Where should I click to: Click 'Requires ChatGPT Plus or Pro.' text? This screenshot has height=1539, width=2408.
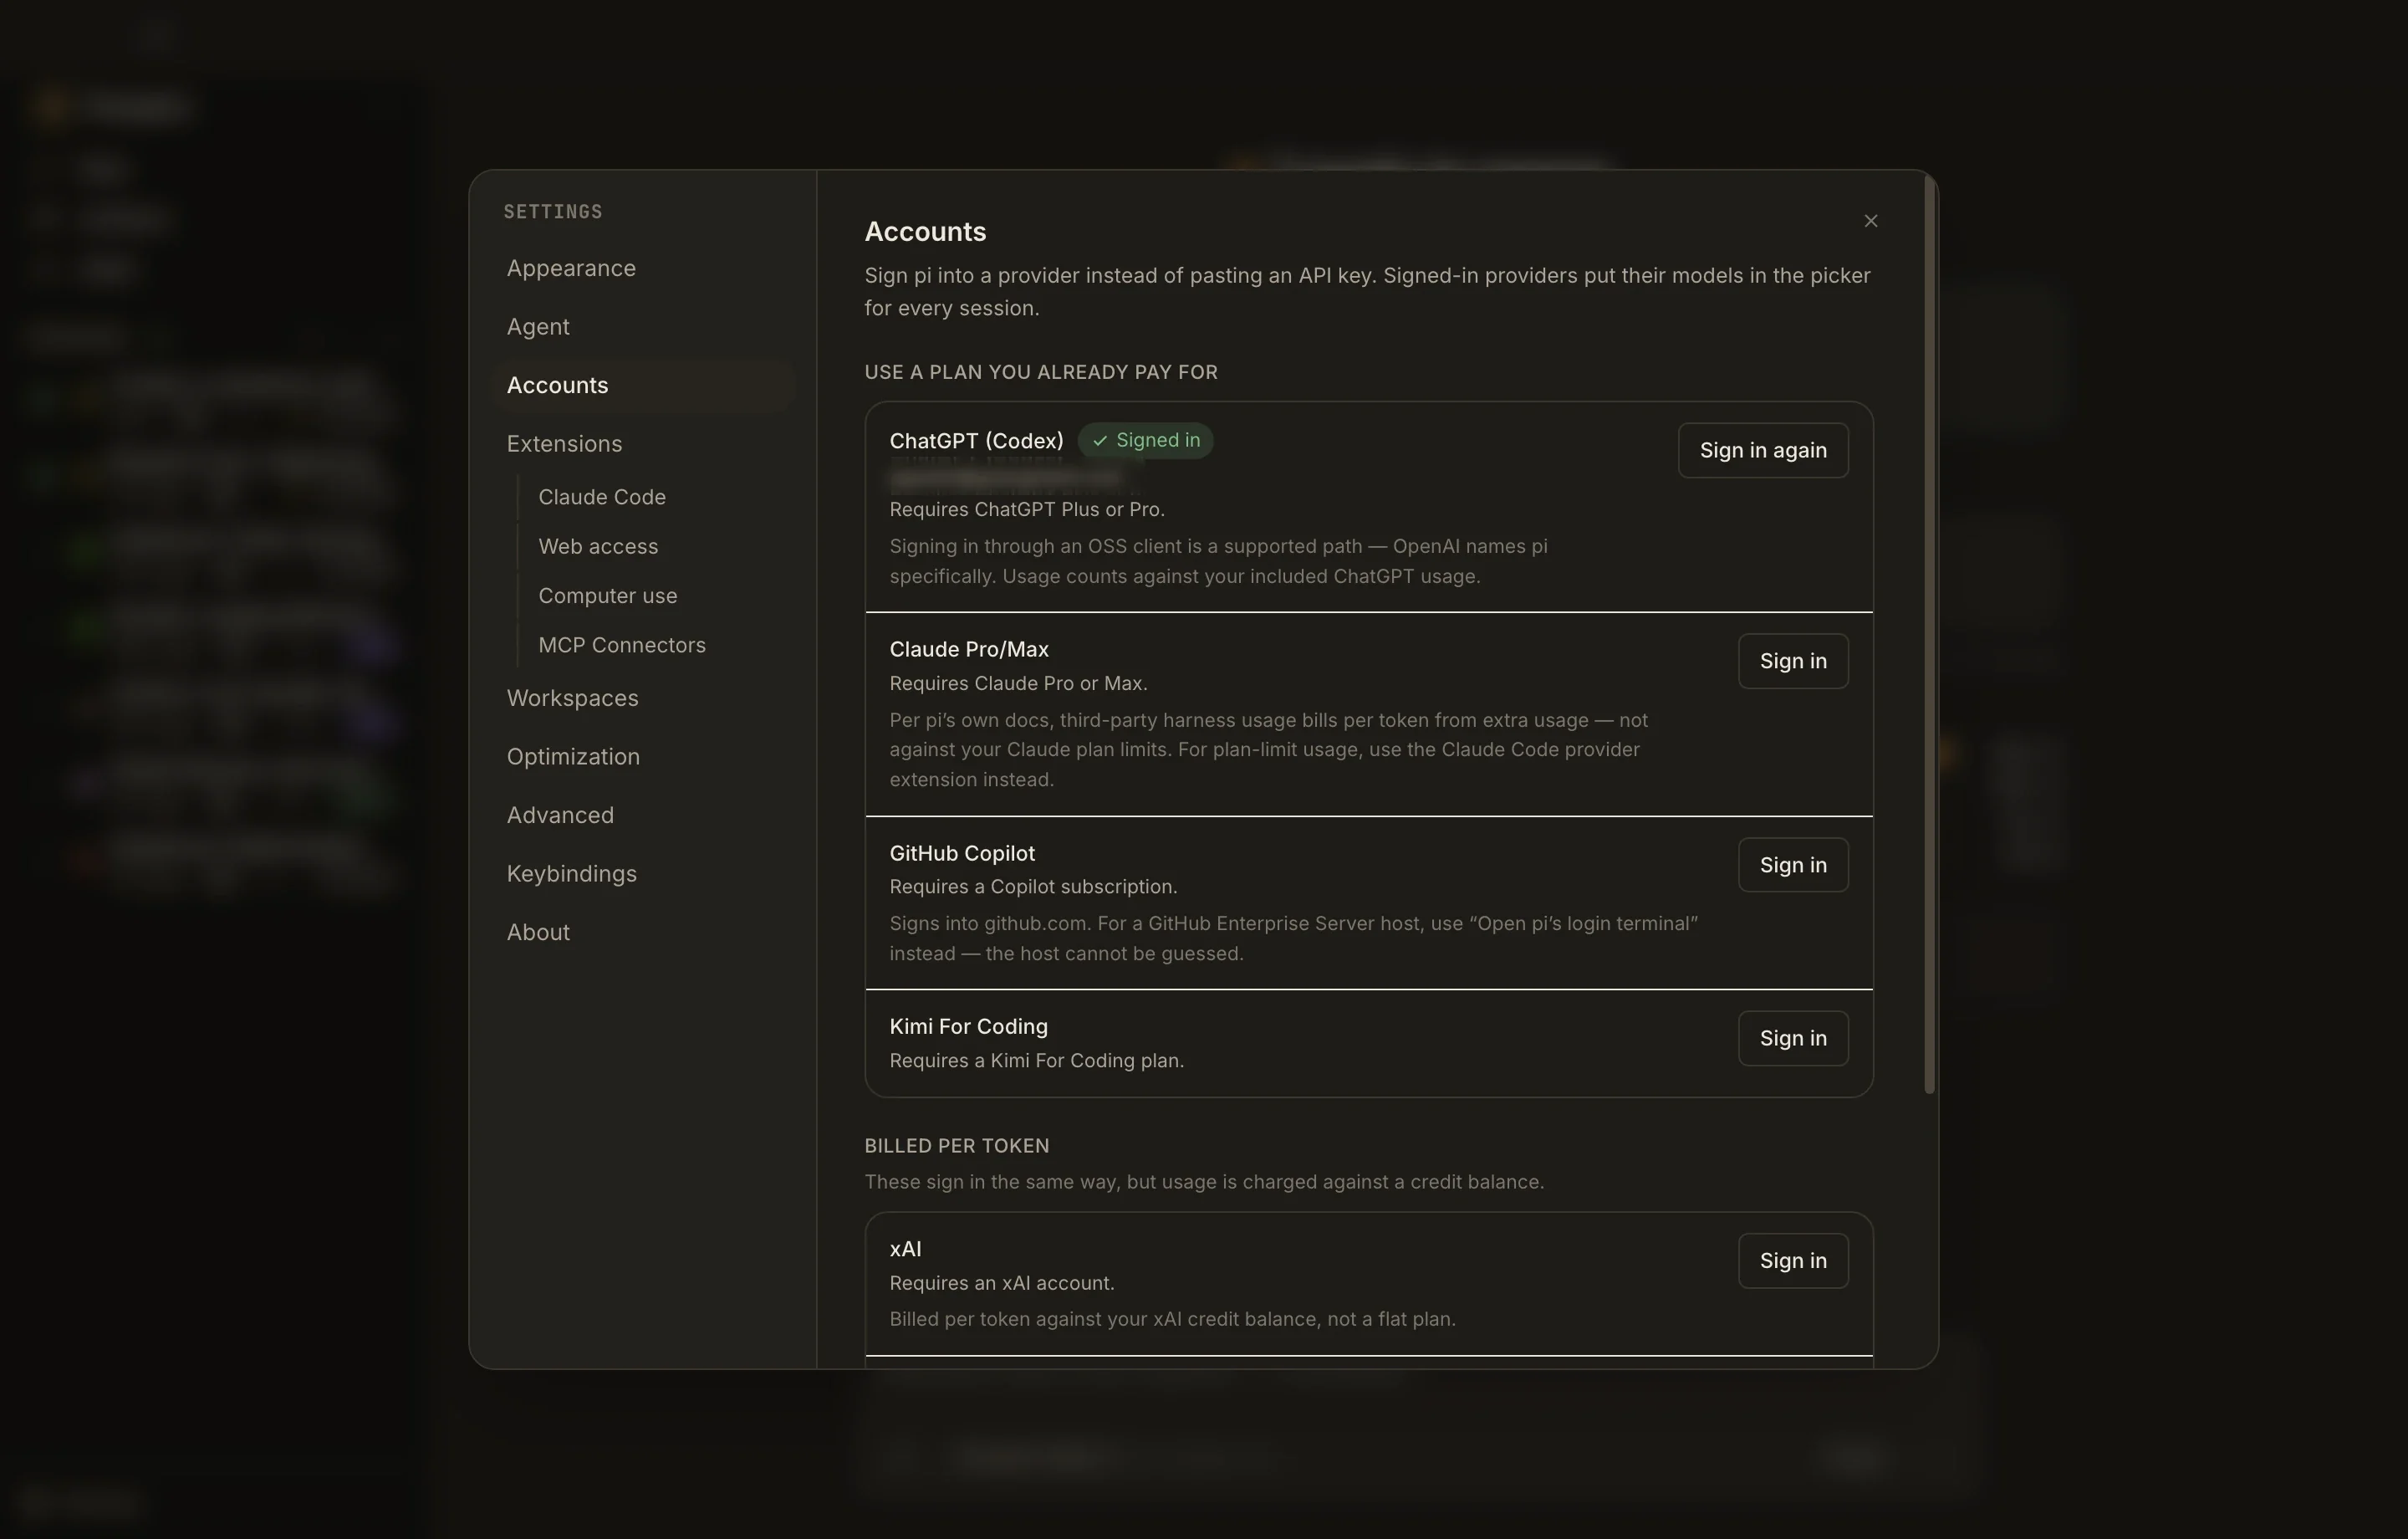(x=1027, y=509)
